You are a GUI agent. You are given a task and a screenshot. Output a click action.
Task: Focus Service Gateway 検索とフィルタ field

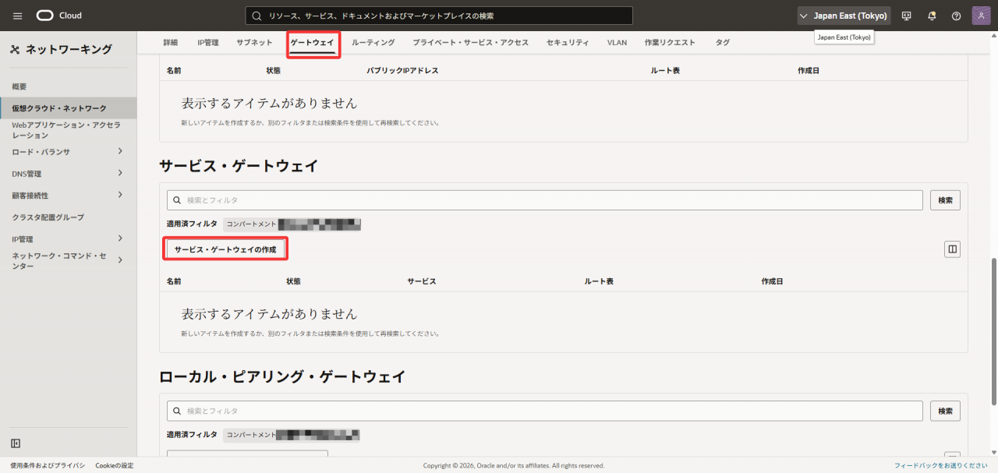click(x=545, y=200)
